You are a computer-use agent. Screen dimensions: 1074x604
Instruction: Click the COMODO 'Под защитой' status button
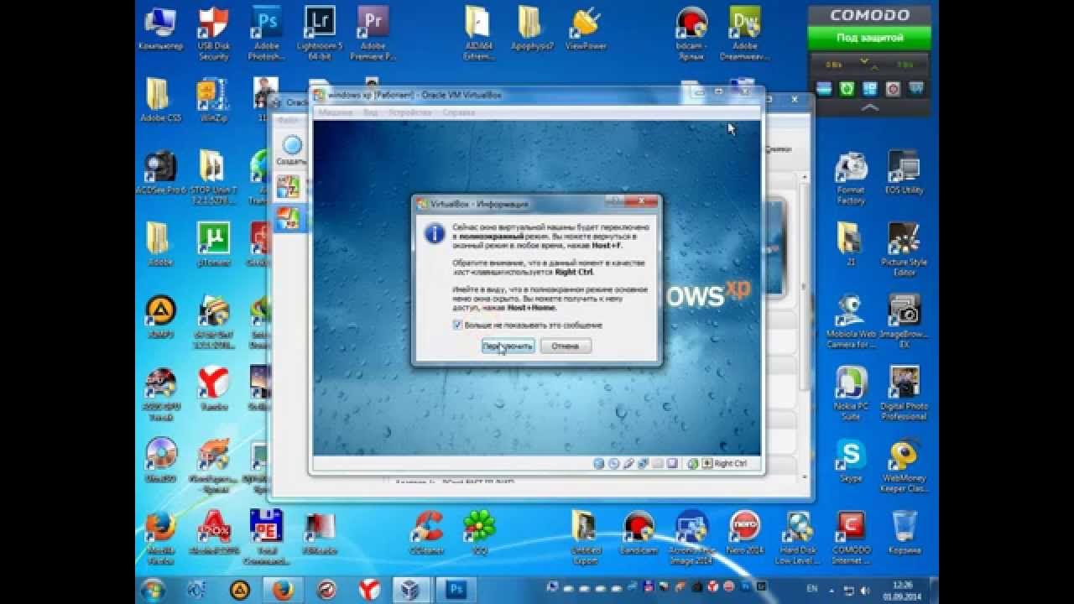(869, 38)
